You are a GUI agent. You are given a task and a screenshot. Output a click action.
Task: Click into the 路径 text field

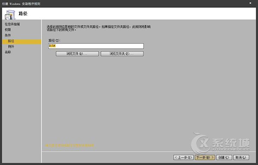96,46
